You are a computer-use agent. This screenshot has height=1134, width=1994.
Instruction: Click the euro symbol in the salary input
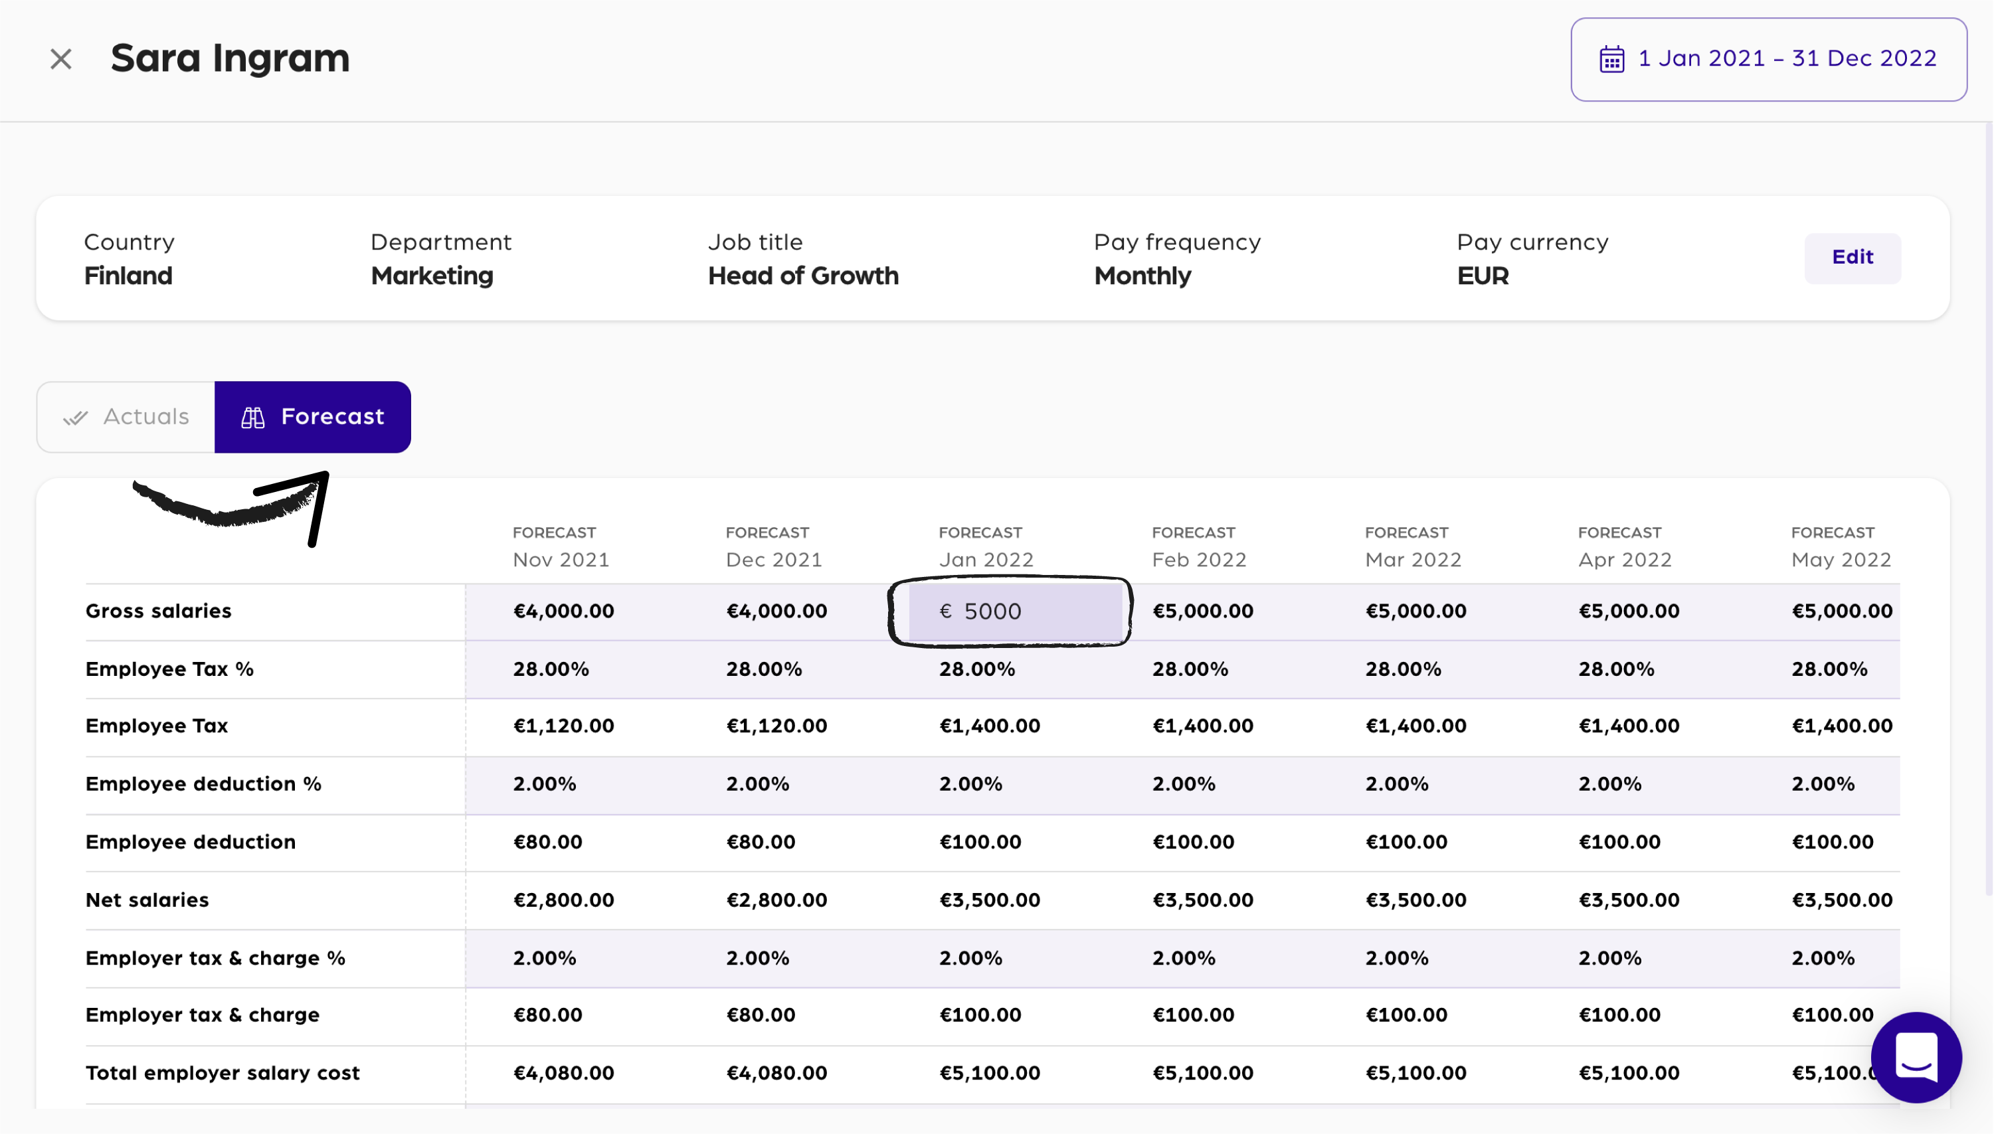pos(945,611)
